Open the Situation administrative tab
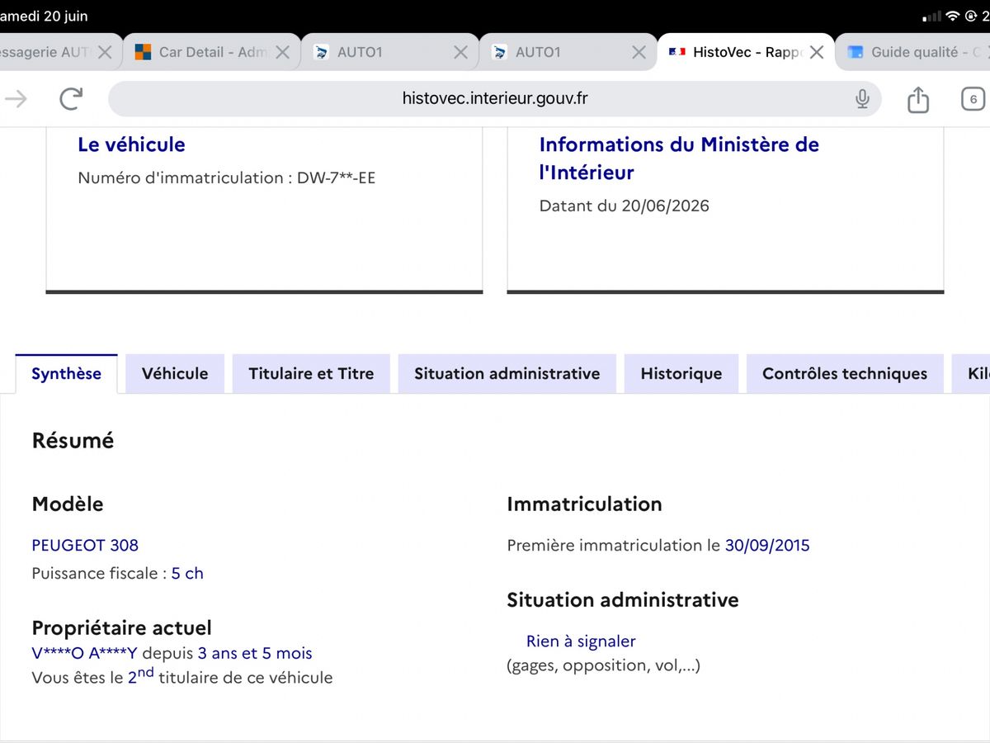Viewport: 990px width, 743px height. [507, 374]
